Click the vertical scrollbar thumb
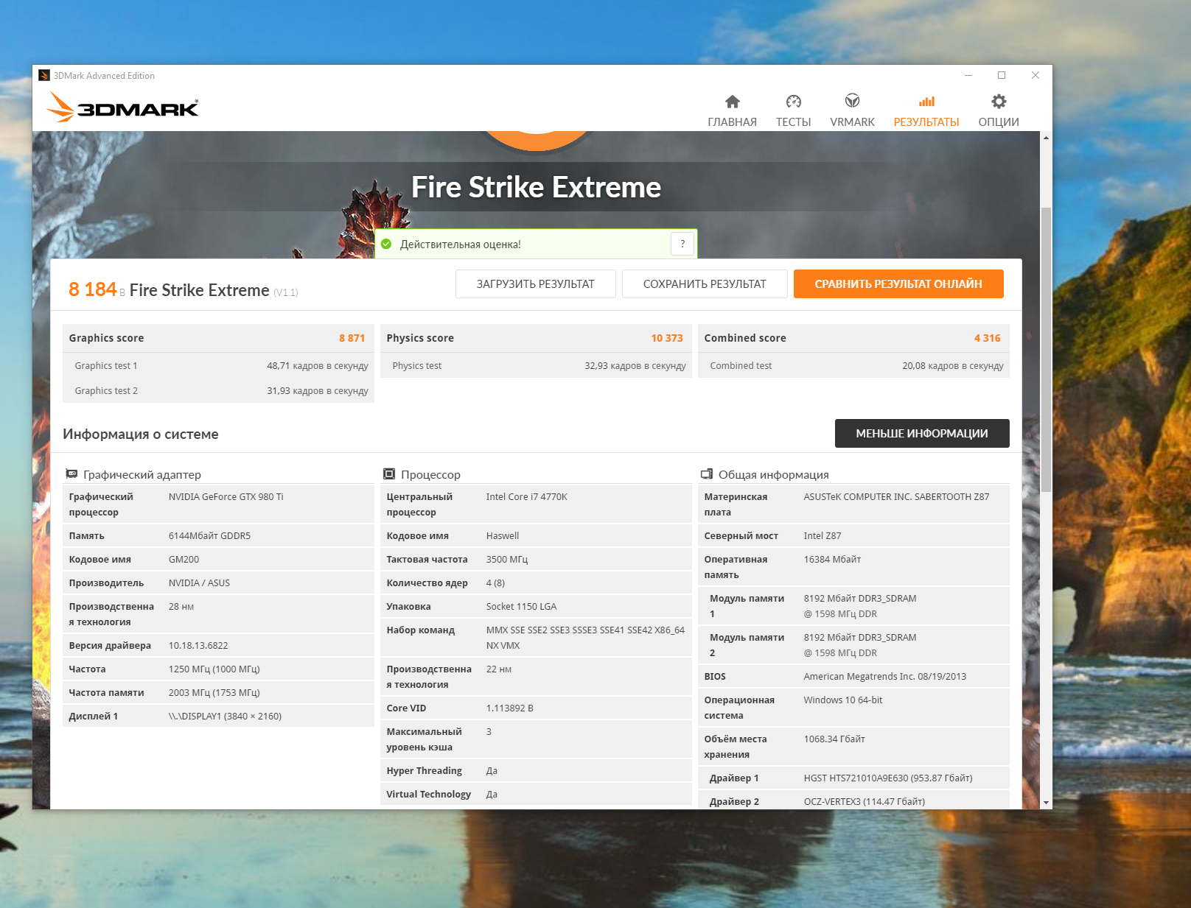 (1046, 350)
